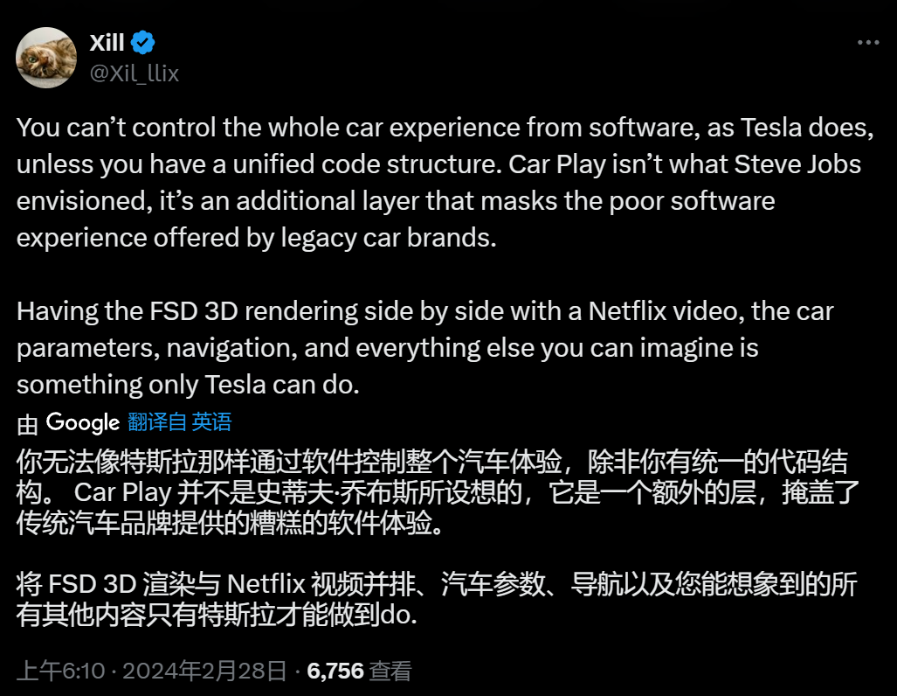Screen dimensions: 897x696
Task: Click the 查看 views label
Action: point(390,671)
